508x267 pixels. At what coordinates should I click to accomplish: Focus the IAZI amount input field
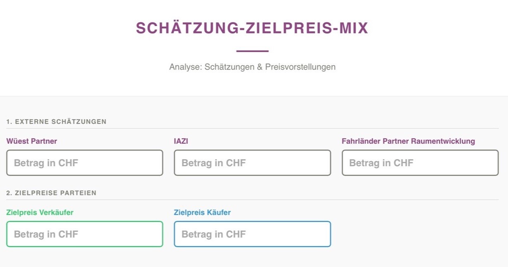[x=252, y=163]
